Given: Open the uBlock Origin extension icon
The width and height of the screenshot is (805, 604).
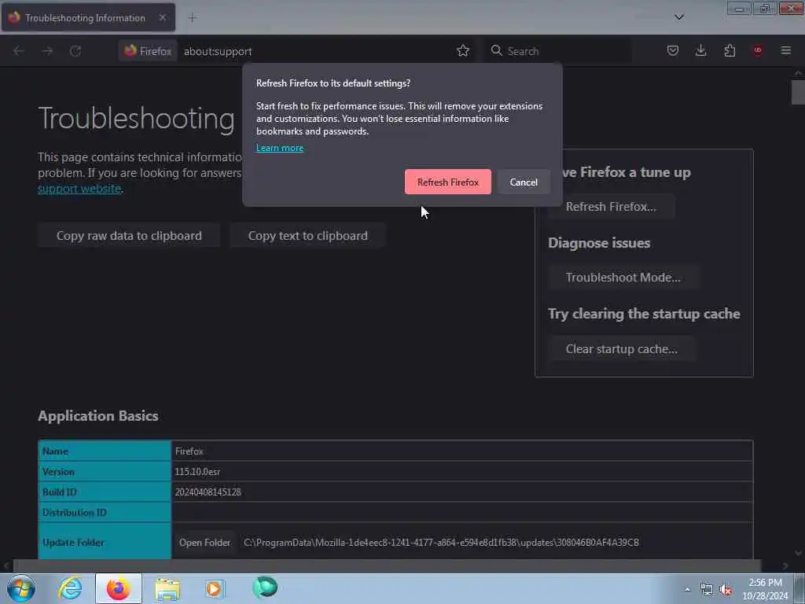Looking at the screenshot, I should 757,50.
